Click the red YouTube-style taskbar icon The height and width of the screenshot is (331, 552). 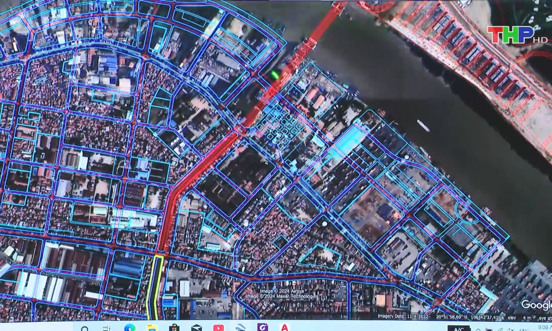tap(218, 329)
